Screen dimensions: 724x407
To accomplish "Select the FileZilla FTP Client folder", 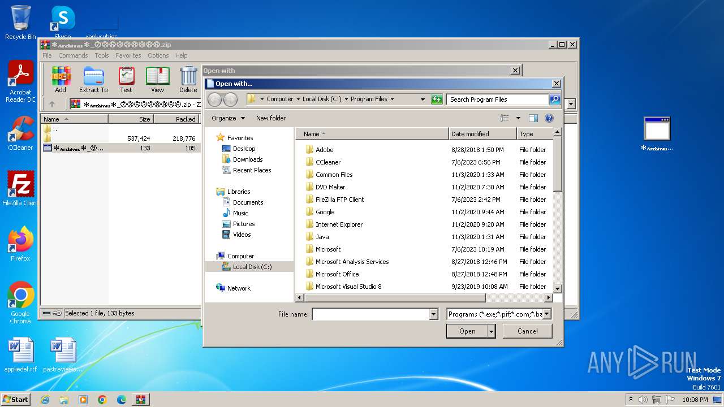I will pyautogui.click(x=339, y=200).
